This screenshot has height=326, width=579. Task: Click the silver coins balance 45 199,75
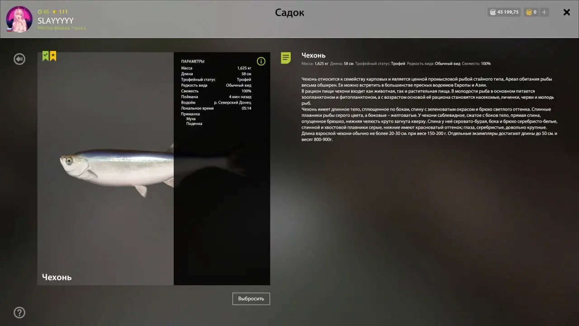click(504, 12)
